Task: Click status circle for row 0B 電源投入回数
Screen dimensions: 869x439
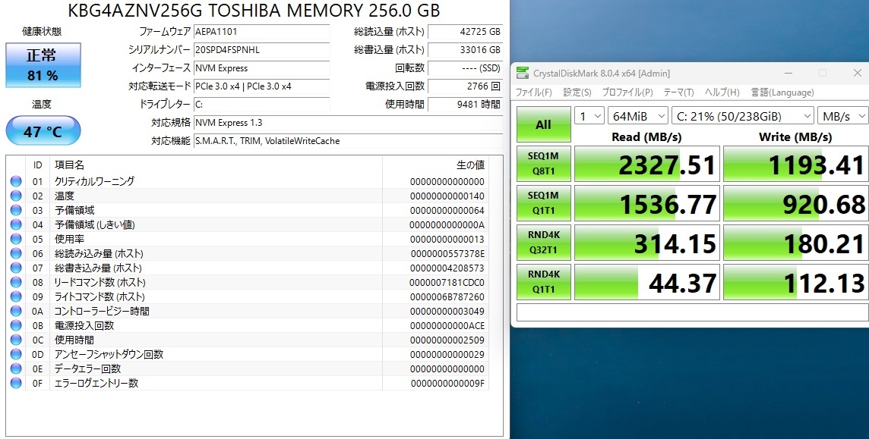Action: click(15, 325)
